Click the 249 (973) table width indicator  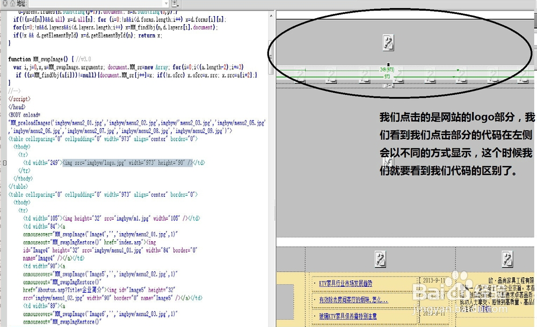(387, 70)
